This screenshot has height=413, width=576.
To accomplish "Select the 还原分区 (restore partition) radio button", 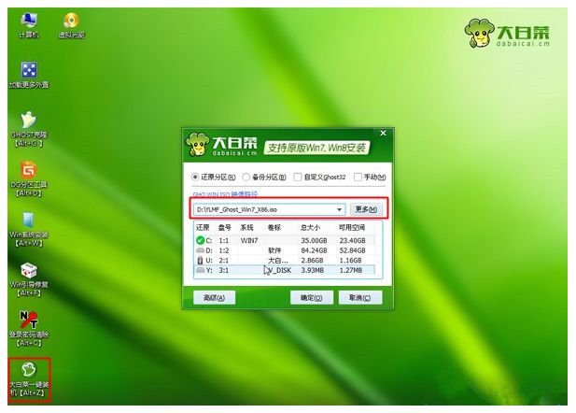I will 195,177.
